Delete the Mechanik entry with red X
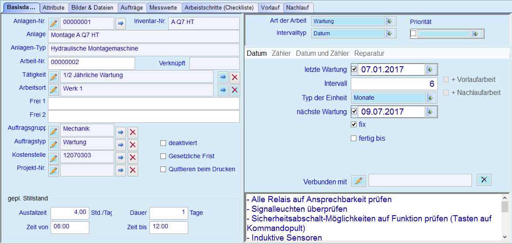The width and height of the screenshot is (512, 244). (132, 132)
